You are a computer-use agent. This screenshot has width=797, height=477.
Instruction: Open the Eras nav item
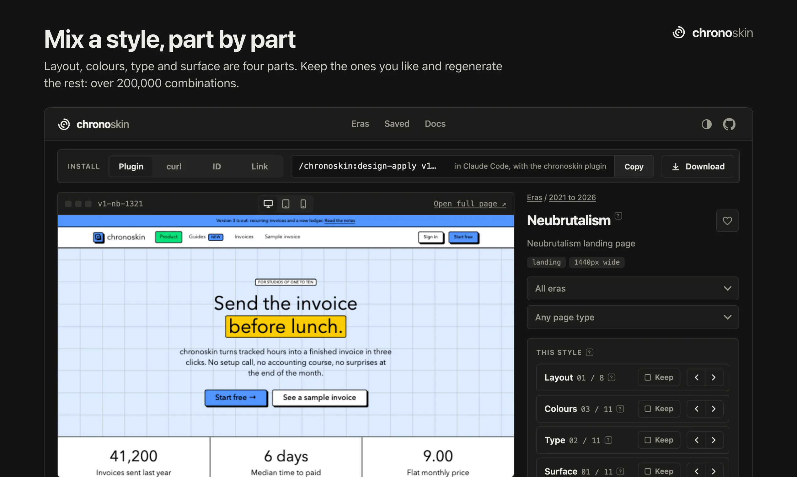(360, 124)
